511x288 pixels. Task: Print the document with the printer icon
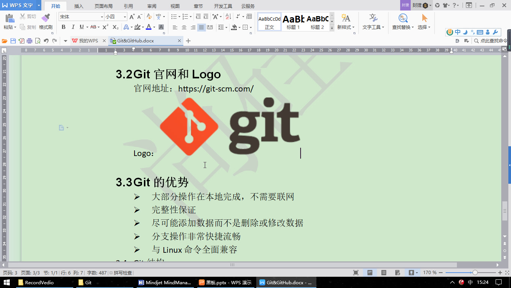(x=30, y=41)
